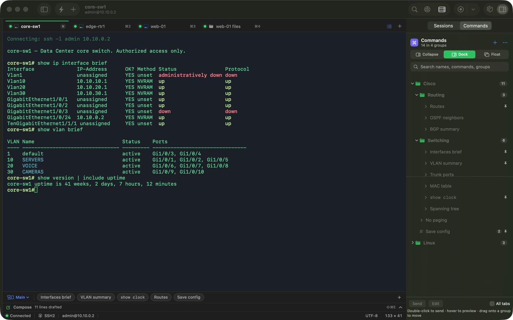Select the Save config command in the tree
The image size is (513, 320).
coord(459,231)
